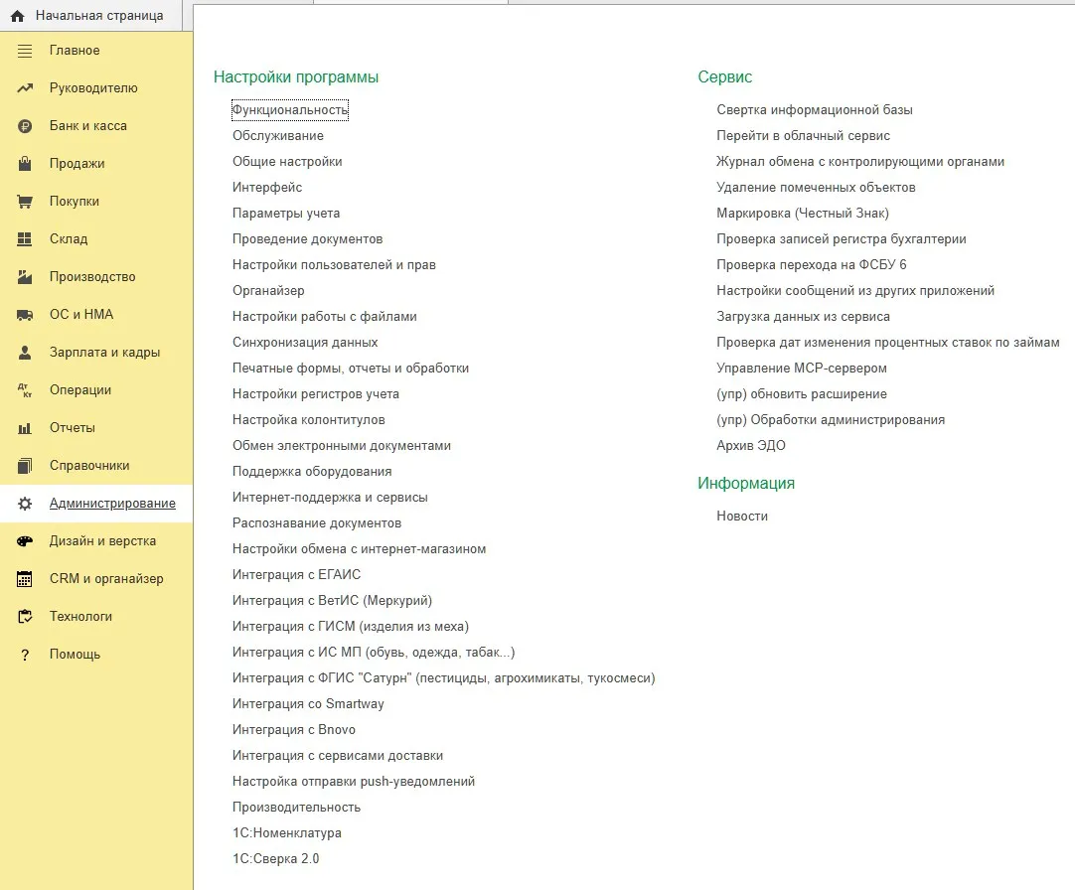Click the Руководителю chart icon
The image size is (1075, 890).
[x=25, y=88]
